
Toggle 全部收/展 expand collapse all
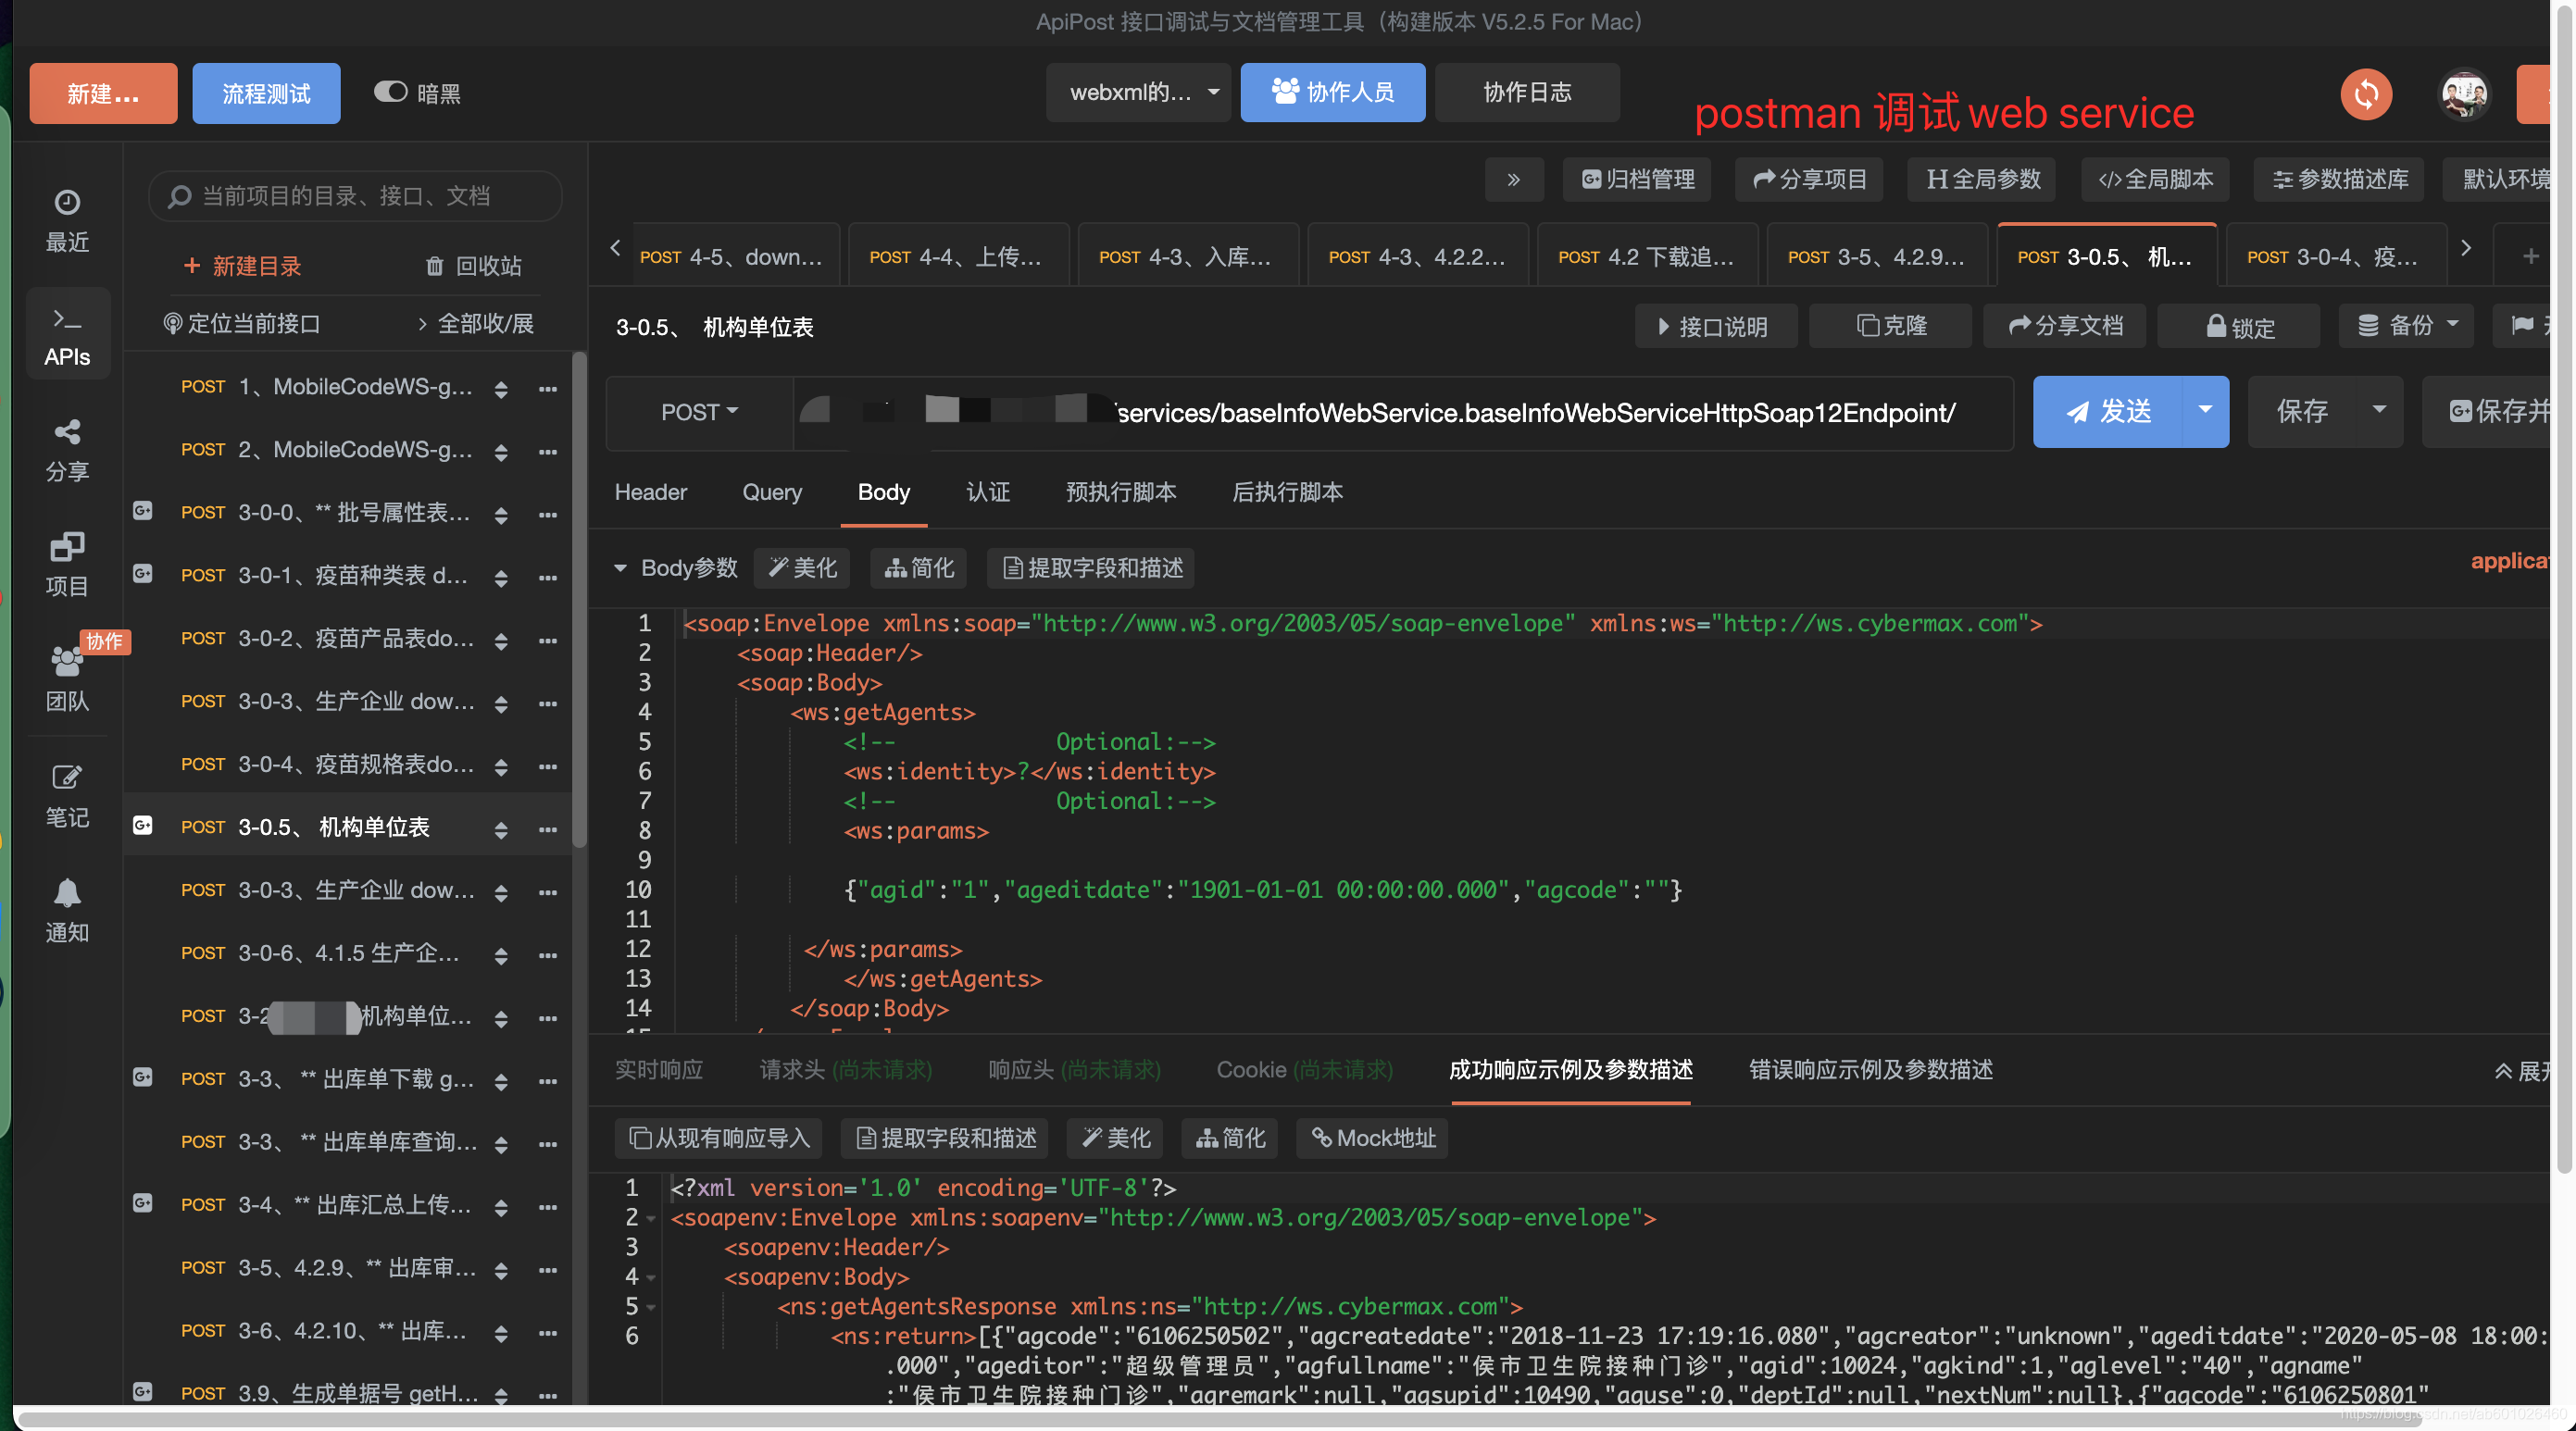pyautogui.click(x=474, y=324)
